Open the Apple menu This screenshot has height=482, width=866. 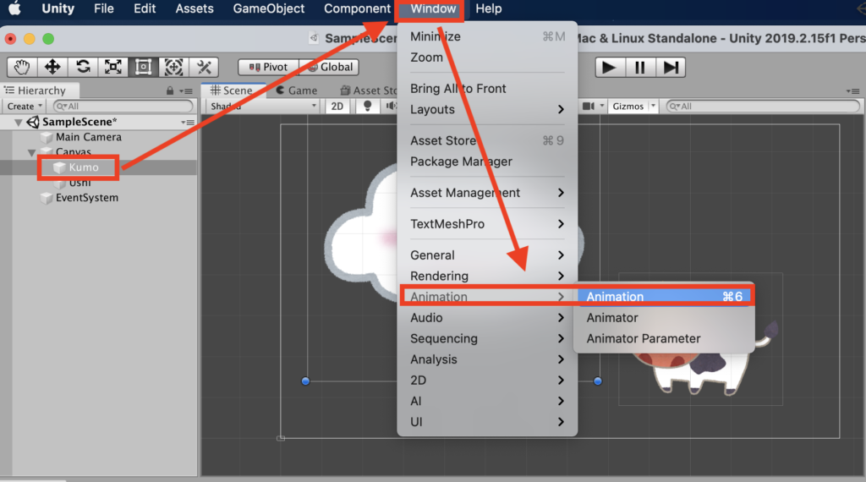coord(14,8)
